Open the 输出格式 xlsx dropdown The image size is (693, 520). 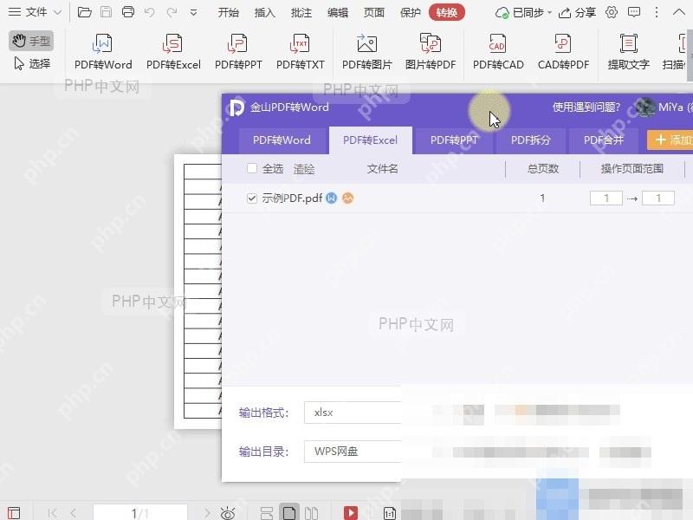tap(353, 413)
